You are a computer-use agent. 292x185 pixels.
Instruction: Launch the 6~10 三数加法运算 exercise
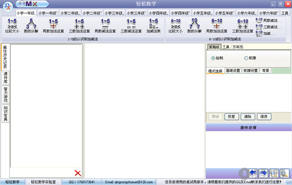click(x=243, y=26)
